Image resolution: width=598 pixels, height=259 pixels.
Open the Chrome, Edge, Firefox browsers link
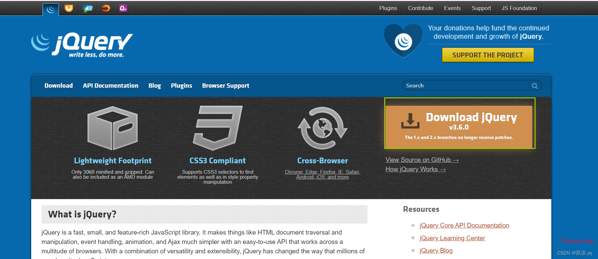(322, 174)
